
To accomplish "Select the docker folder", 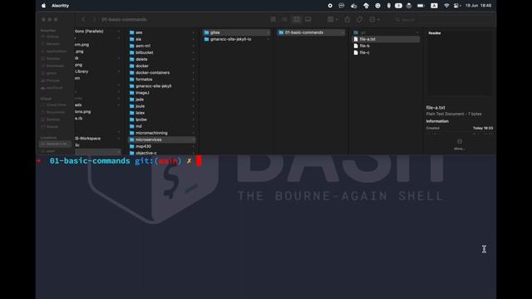I will 161,66.
